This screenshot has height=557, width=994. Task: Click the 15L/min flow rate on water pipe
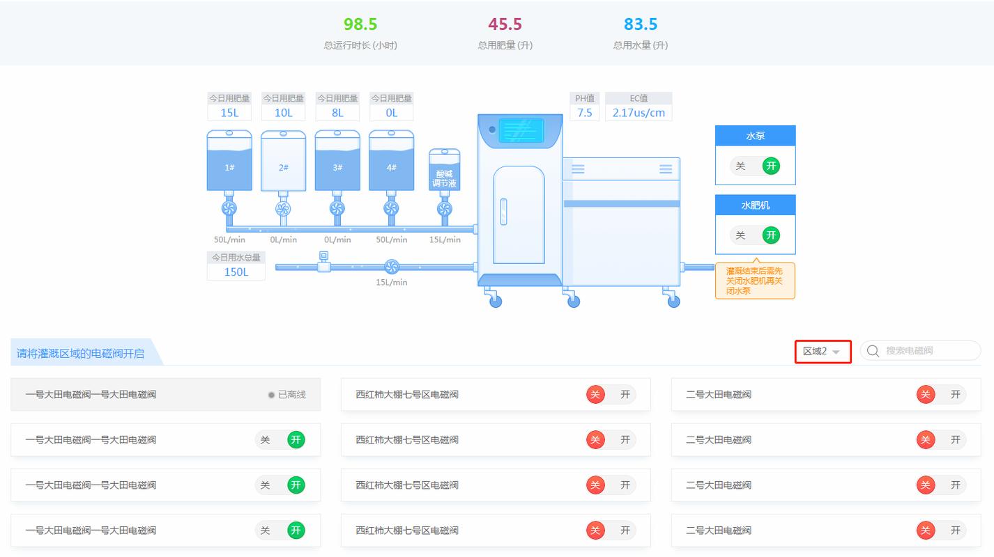click(392, 282)
